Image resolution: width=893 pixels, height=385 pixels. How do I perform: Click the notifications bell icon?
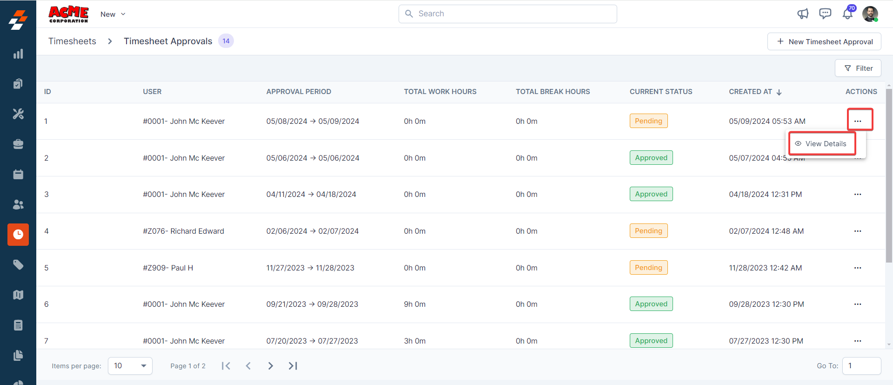tap(847, 14)
